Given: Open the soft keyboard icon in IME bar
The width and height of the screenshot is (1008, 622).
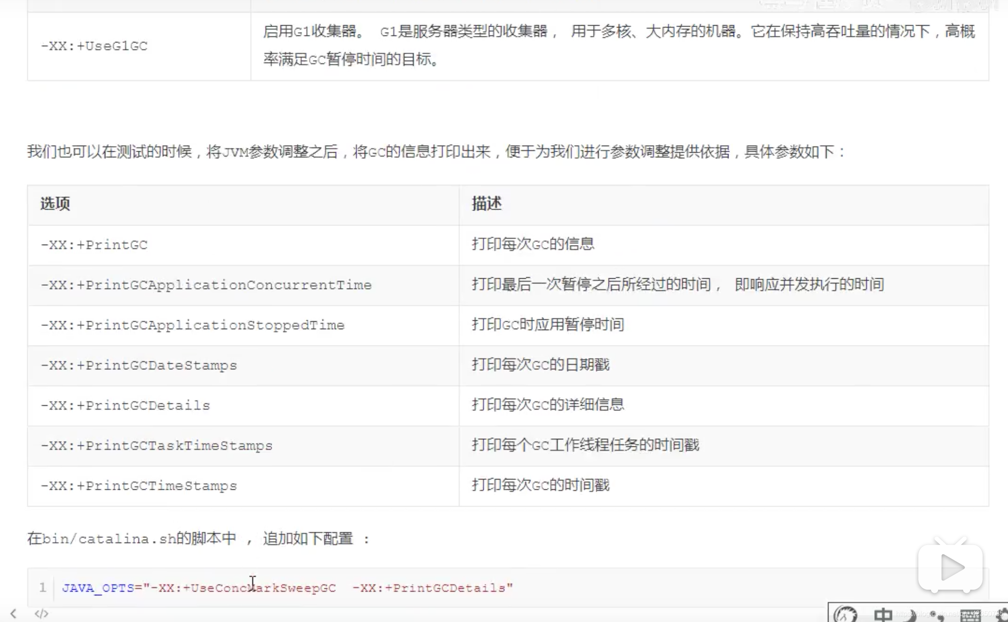Looking at the screenshot, I should pyautogui.click(x=971, y=616).
